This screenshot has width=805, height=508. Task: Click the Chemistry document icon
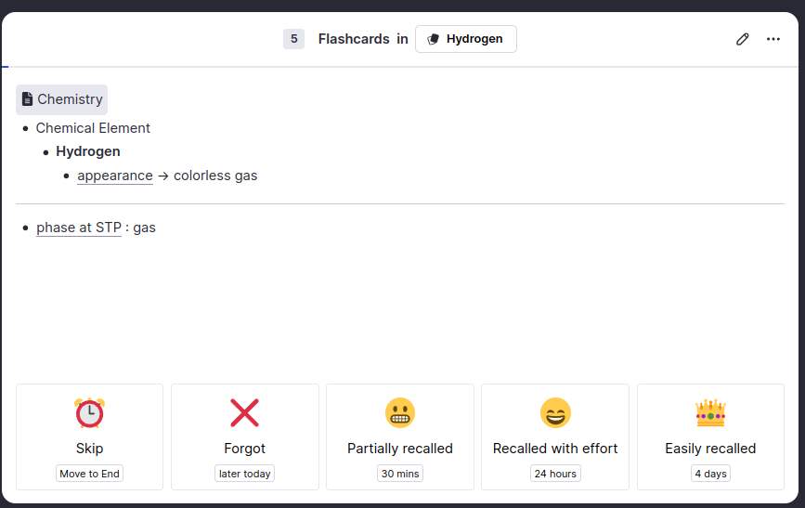[28, 99]
